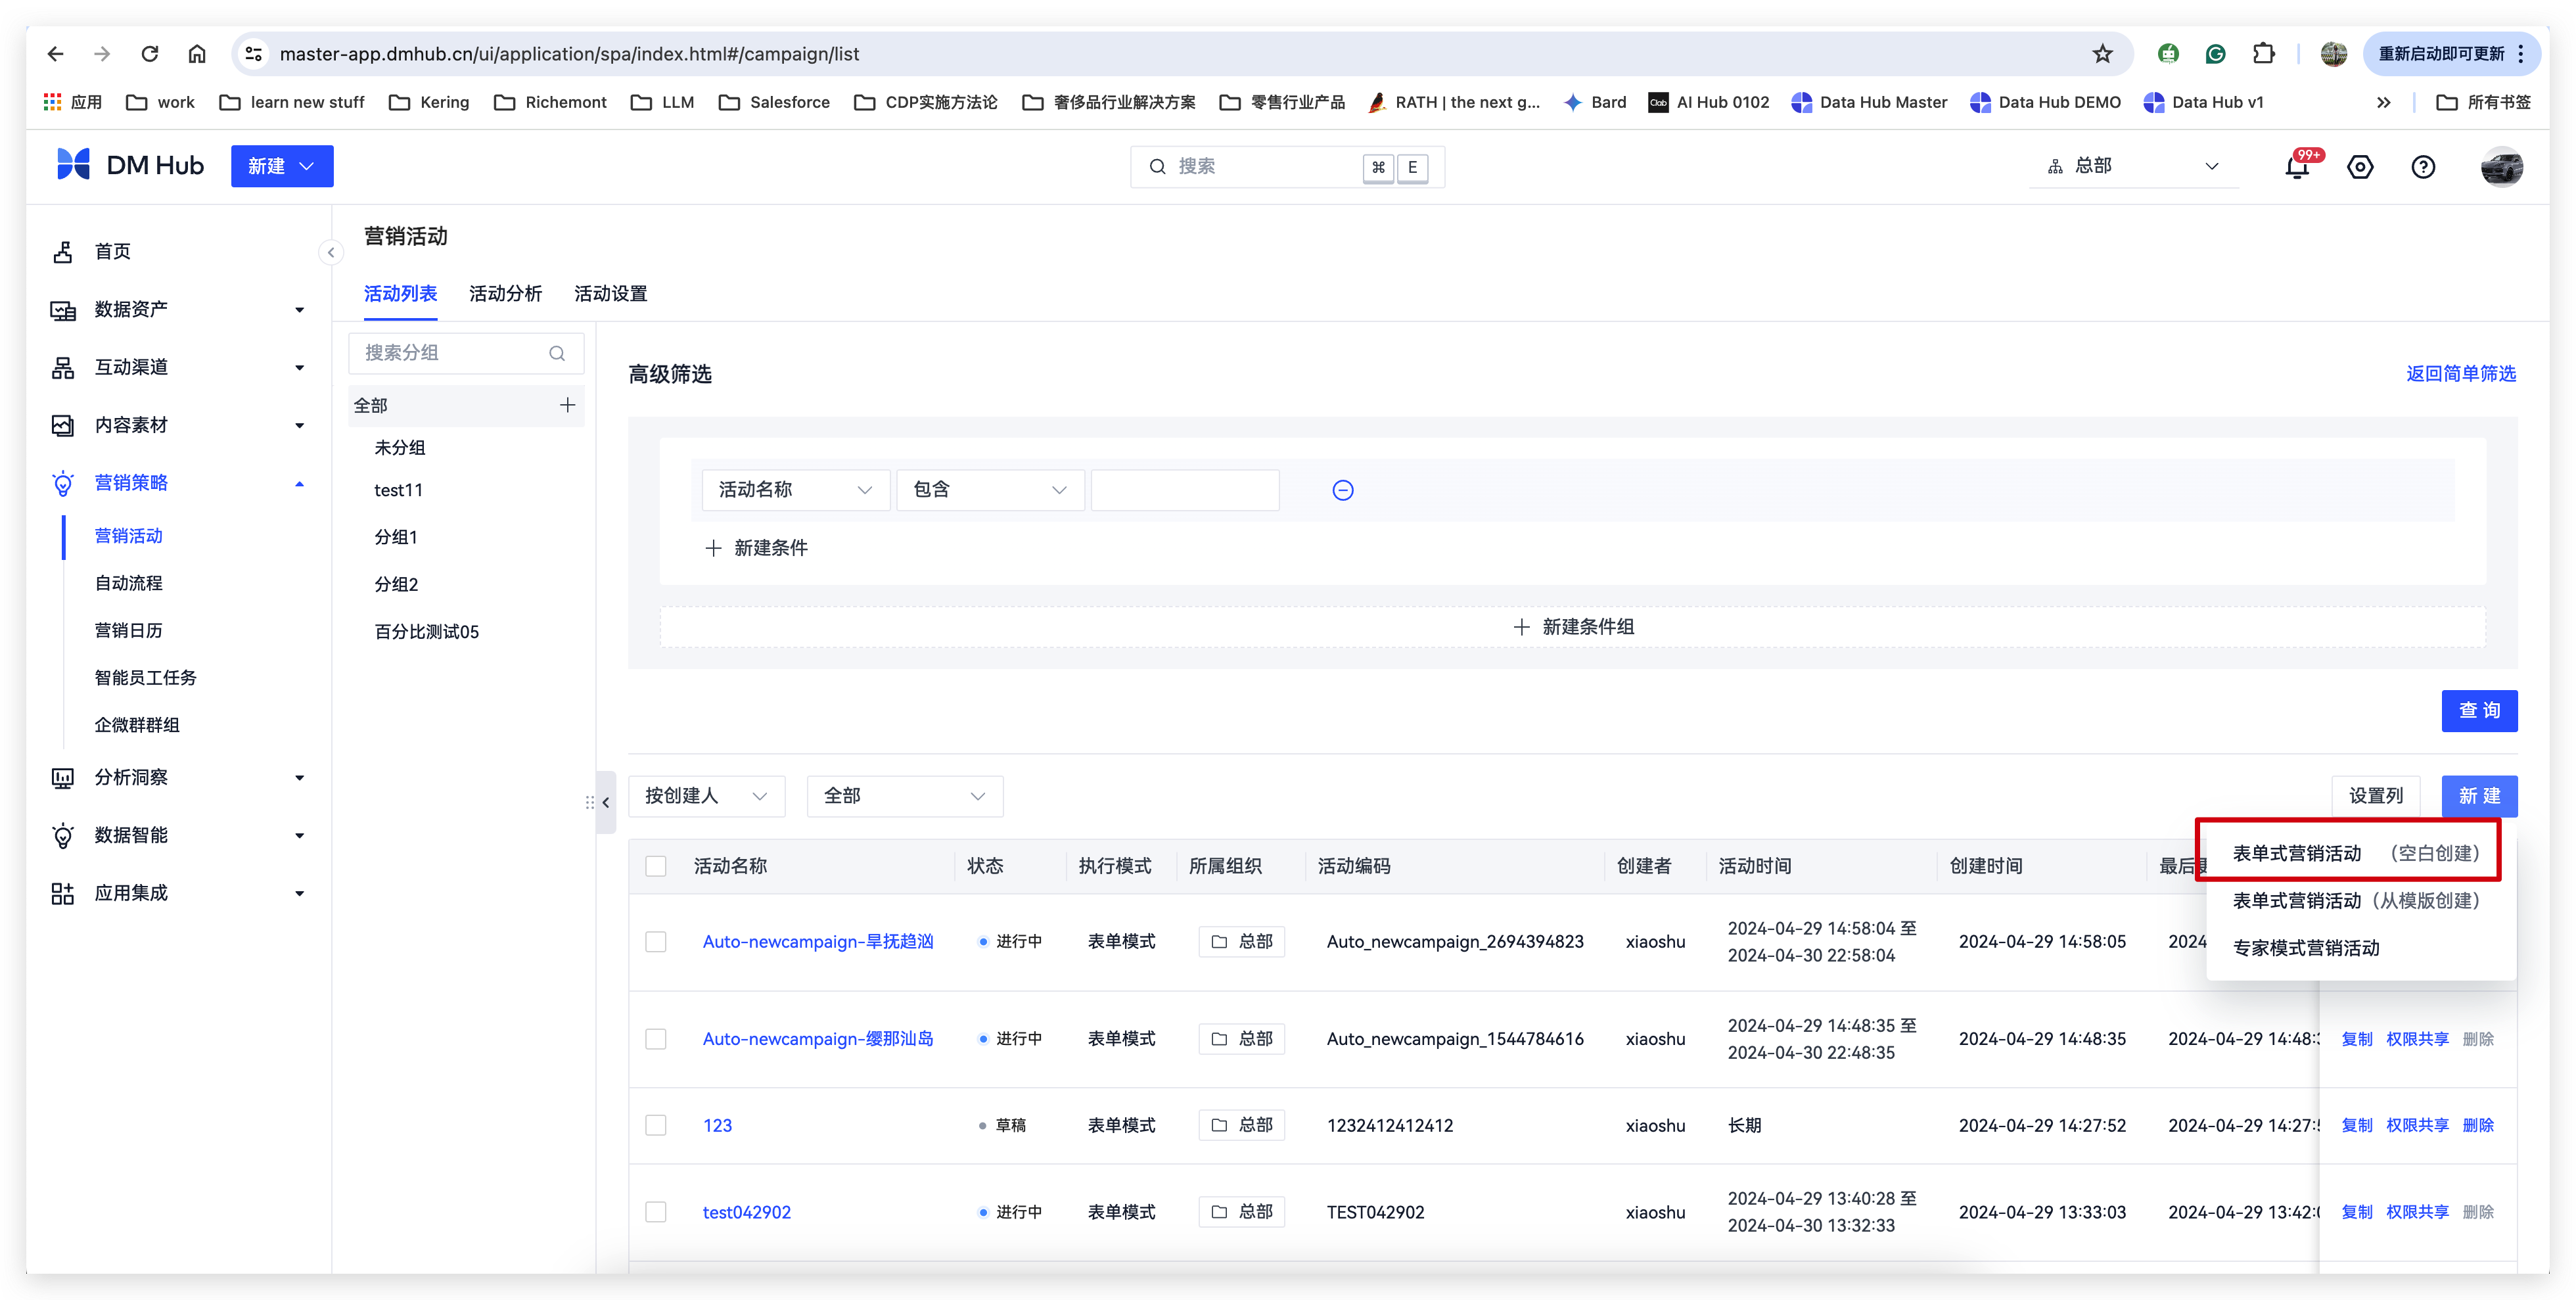This screenshot has width=2576, height=1300.
Task: Click 重新启动即可更新 browser update button
Action: click(2452, 54)
